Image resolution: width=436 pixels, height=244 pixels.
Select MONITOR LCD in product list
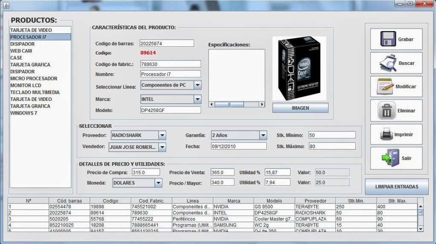(x=40, y=85)
